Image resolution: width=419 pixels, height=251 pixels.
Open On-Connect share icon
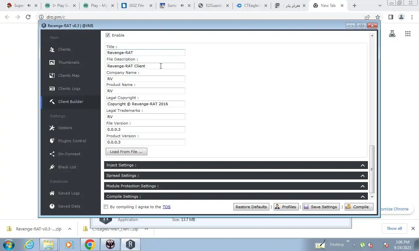pos(52,154)
